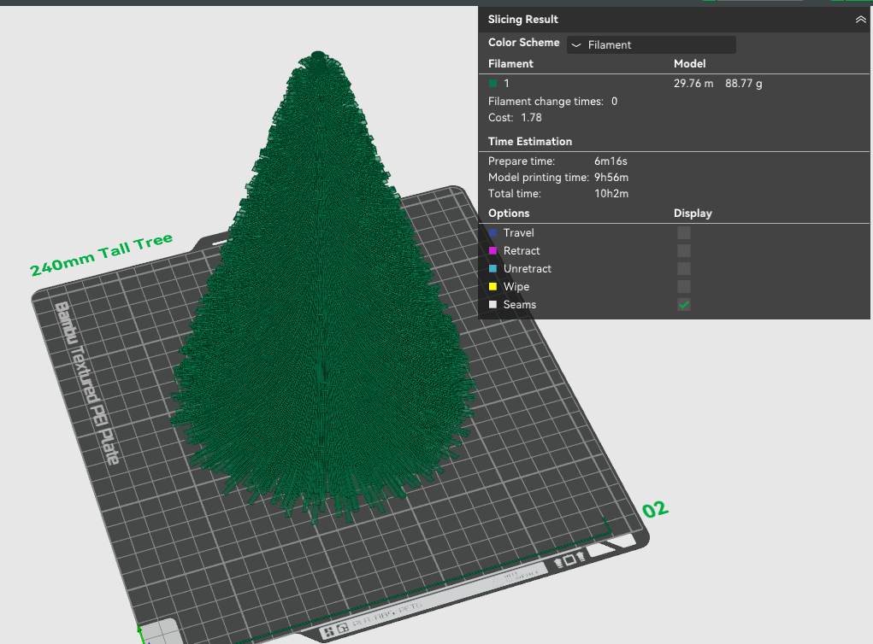Click the 'Bambu Textured PEI Plate' text
Screen dimensions: 873x644
[x=87, y=383]
